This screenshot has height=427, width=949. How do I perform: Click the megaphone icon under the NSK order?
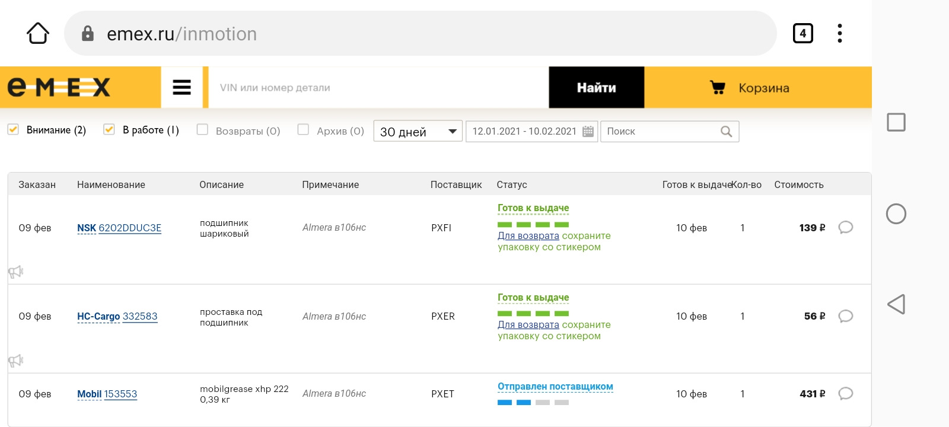point(15,272)
